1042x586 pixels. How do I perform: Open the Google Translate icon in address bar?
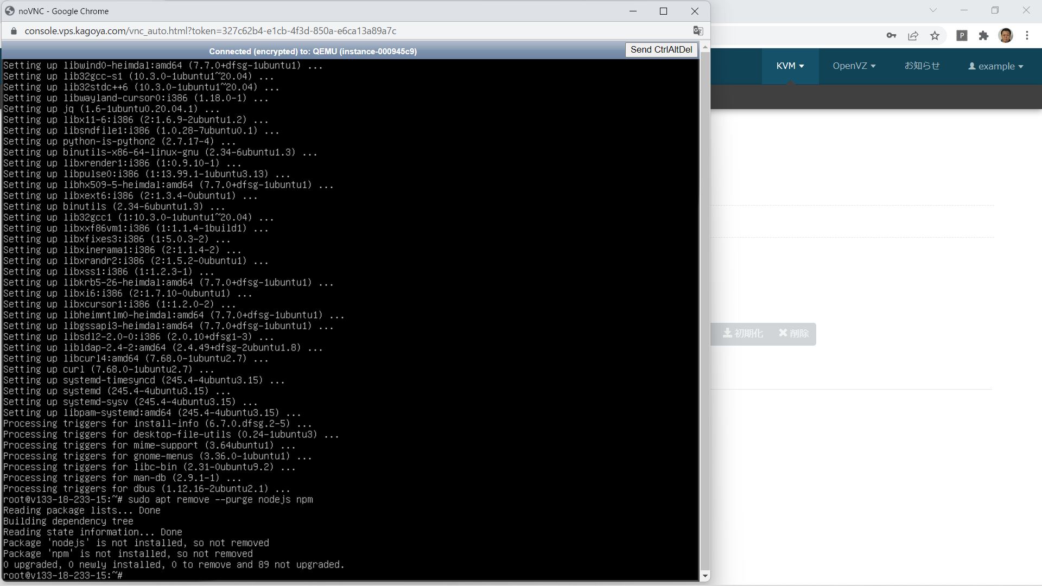(x=698, y=31)
